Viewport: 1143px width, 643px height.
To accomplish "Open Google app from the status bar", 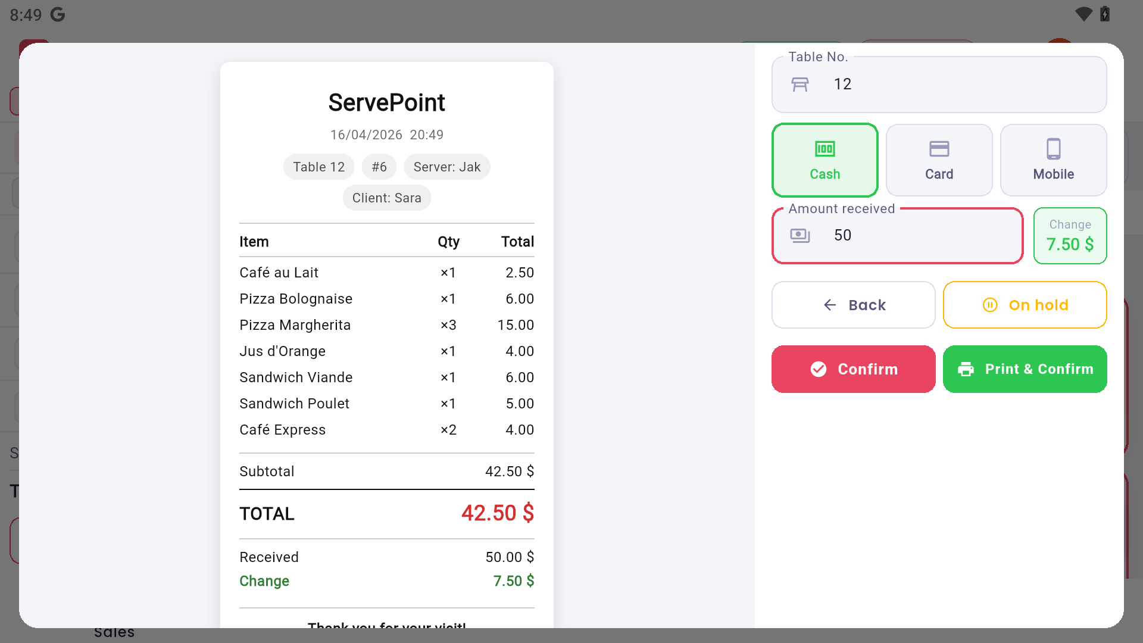I will tap(57, 14).
